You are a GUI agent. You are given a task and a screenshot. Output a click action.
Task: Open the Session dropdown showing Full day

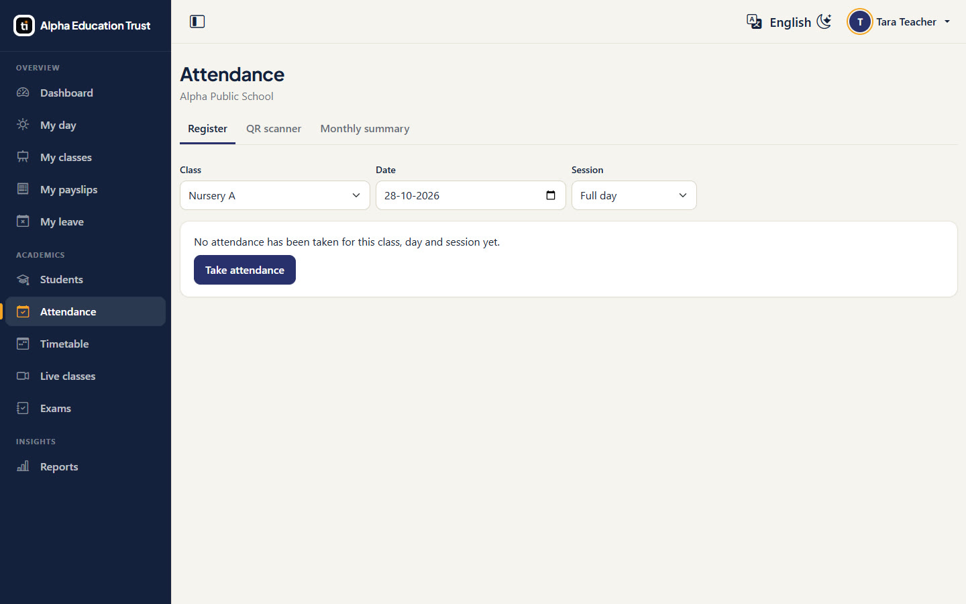(634, 195)
